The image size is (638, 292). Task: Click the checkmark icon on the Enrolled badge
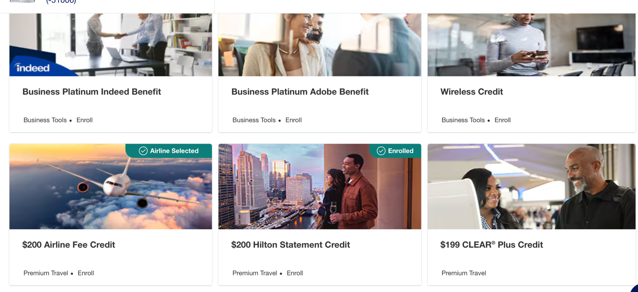coord(381,151)
